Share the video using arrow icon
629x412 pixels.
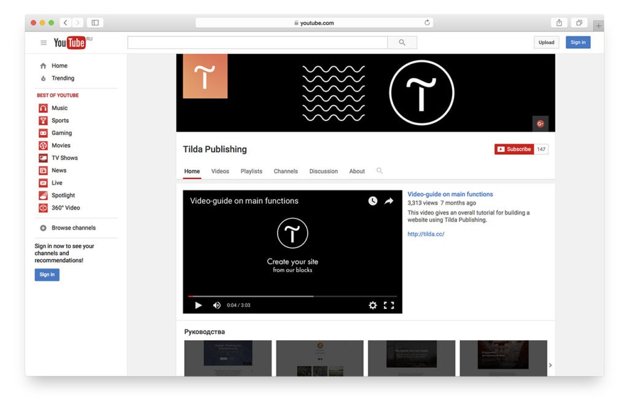click(389, 201)
